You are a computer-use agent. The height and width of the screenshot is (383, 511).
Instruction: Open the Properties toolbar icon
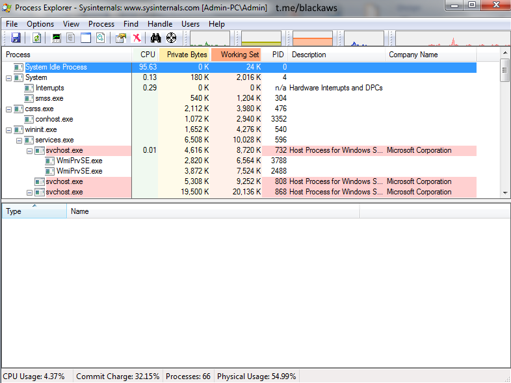coord(120,38)
